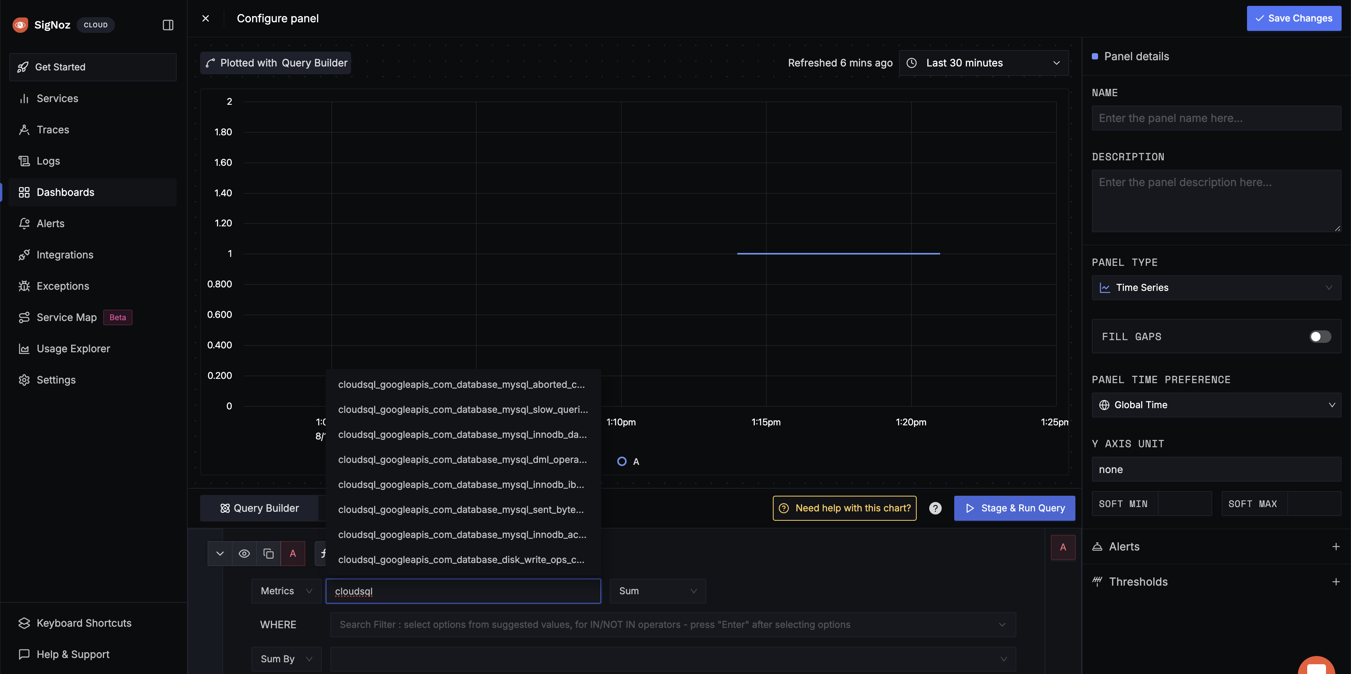Open Usage Explorer
The image size is (1351, 674).
pyautogui.click(x=93, y=349)
